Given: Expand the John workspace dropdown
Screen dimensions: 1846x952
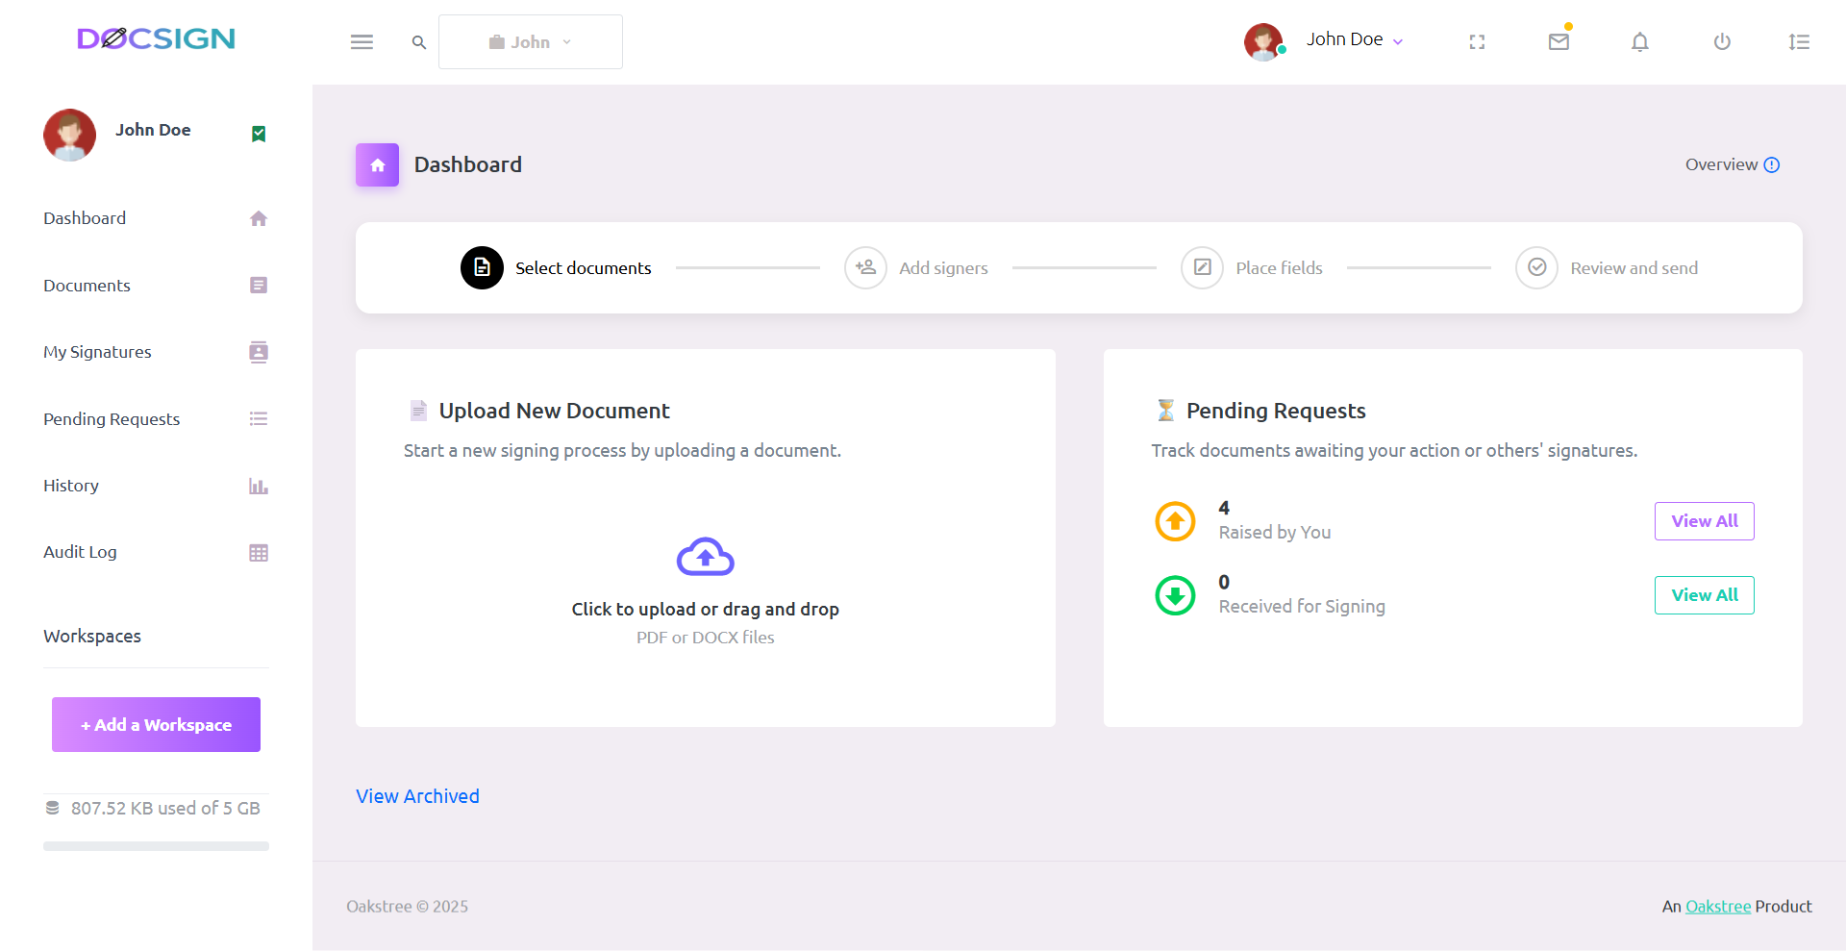Looking at the screenshot, I should point(531,41).
